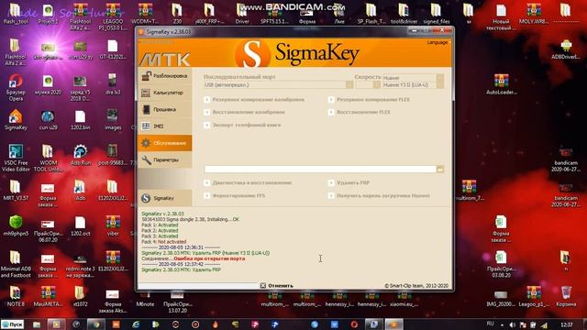Open the MRT_V3.57 folder on desktop
The image size is (587, 330).
click(16, 190)
